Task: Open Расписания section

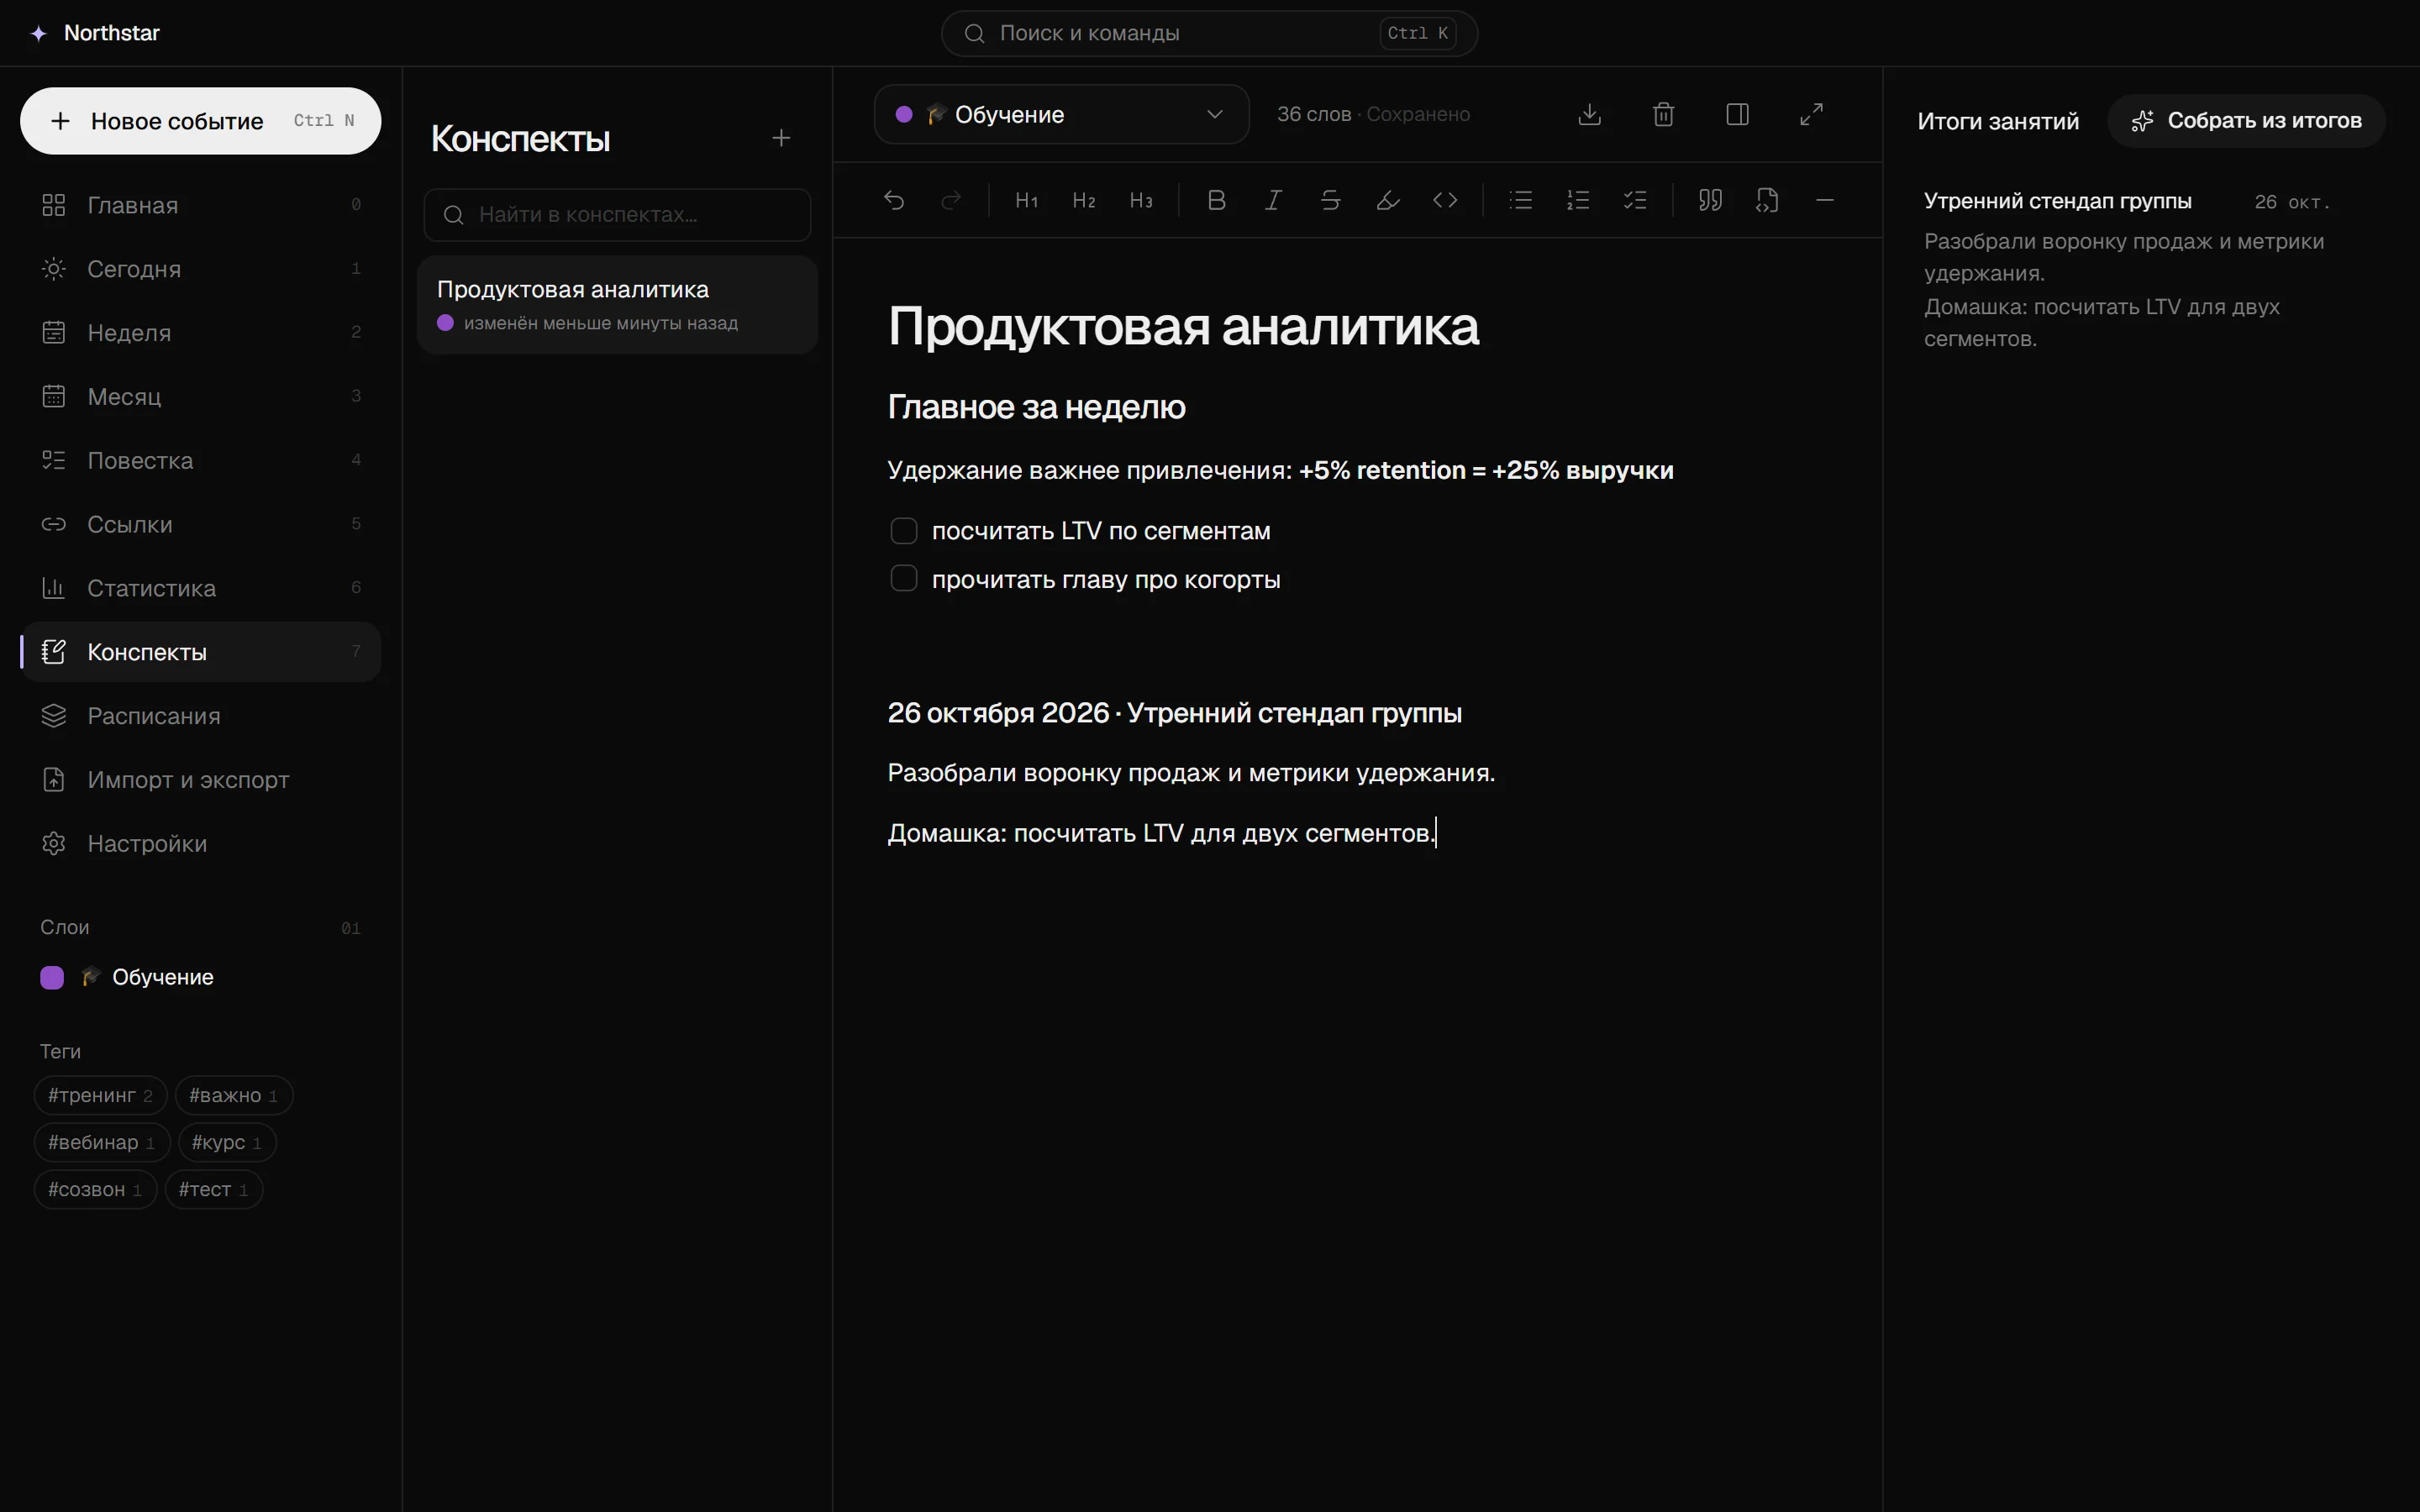Action: [x=201, y=716]
